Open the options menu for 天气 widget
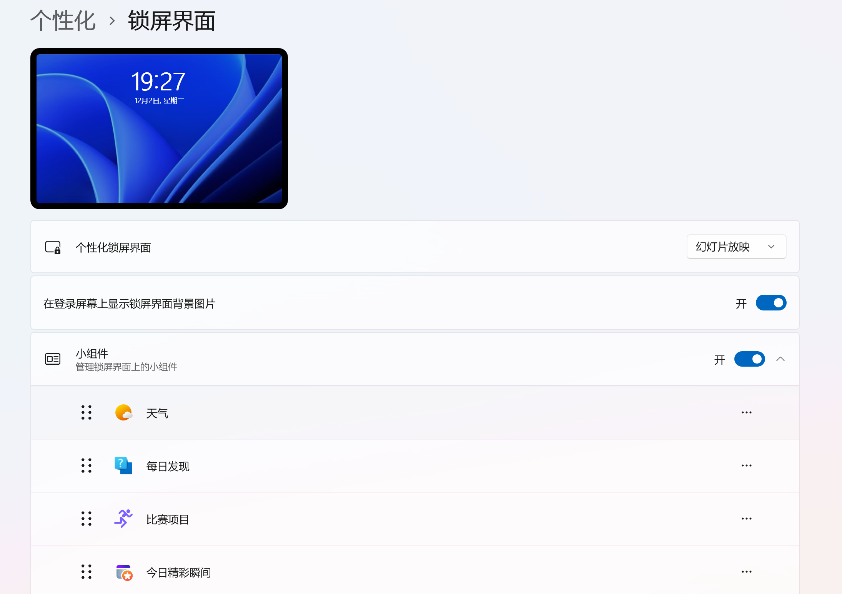 (746, 412)
